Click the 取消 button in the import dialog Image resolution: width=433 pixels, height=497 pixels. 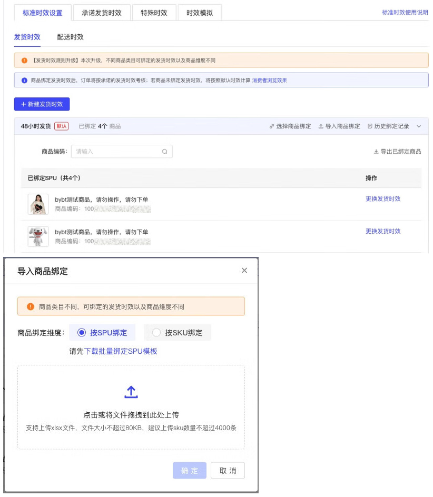coord(228,471)
